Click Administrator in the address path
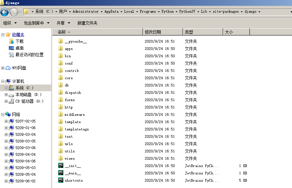This screenshot has height=188, width=292. 86,12
